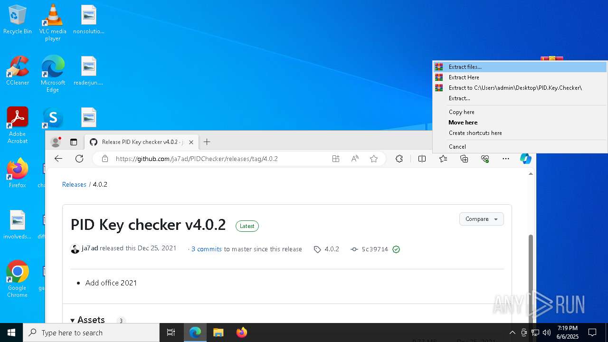Image resolution: width=608 pixels, height=342 pixels.
Task: Open the notification center
Action: click(592, 332)
